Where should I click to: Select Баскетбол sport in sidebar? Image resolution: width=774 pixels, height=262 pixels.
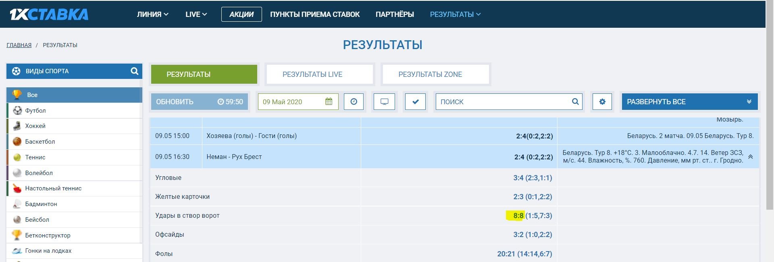click(40, 142)
